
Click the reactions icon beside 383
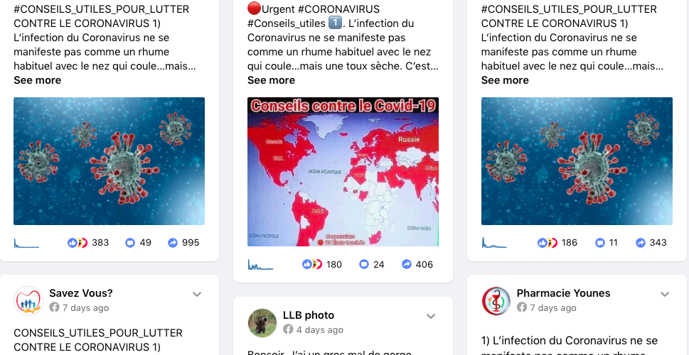point(78,243)
